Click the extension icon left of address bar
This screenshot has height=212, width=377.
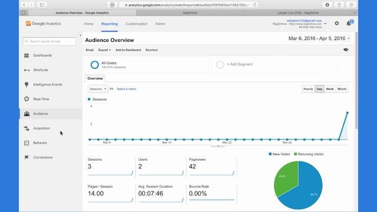[x=113, y=5]
